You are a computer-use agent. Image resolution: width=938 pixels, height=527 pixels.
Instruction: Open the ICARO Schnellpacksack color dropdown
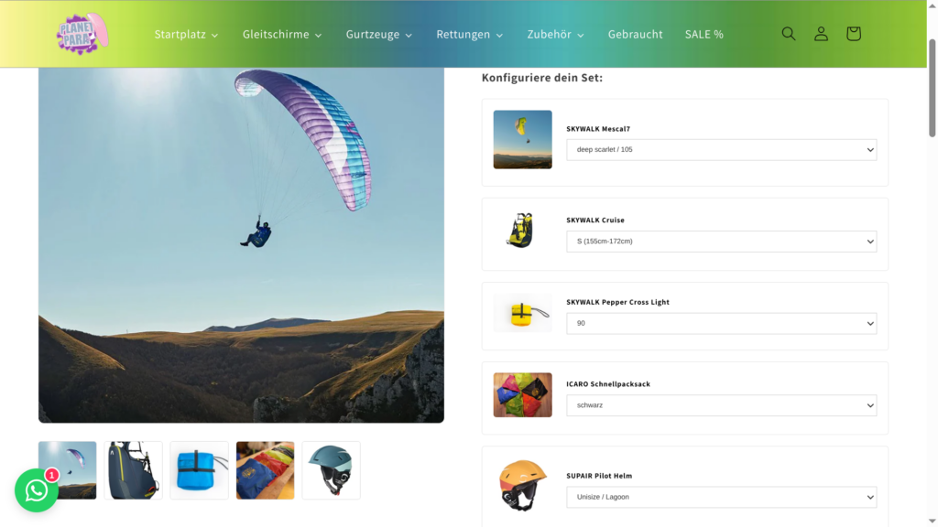pyautogui.click(x=722, y=405)
